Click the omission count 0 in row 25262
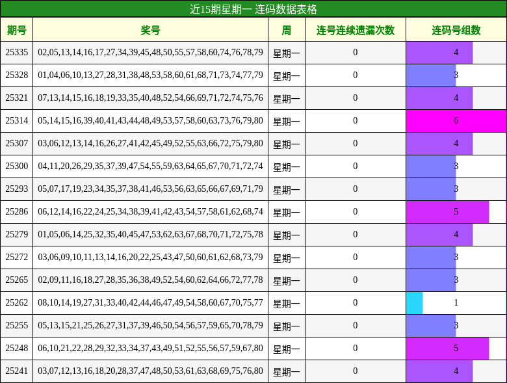The width and height of the screenshot is (507, 383). [x=356, y=302]
